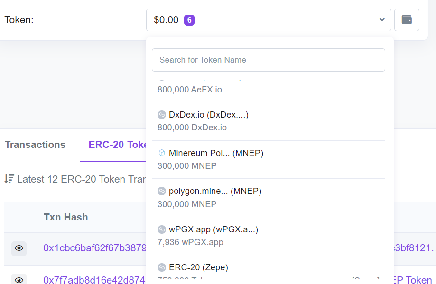Click the 7,936 wPGX.app balance text
The image size is (436, 284).
click(x=190, y=242)
